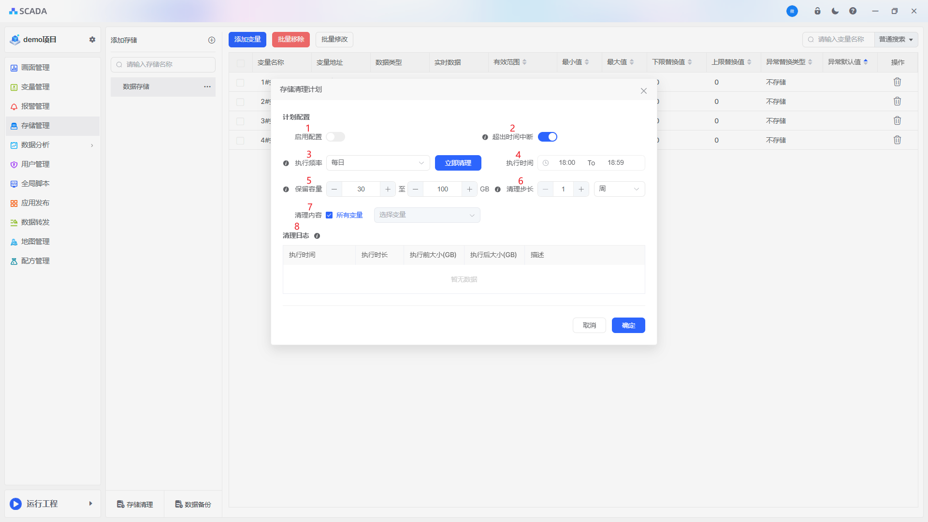Switch to dark mode with the moon icon

pyautogui.click(x=835, y=11)
